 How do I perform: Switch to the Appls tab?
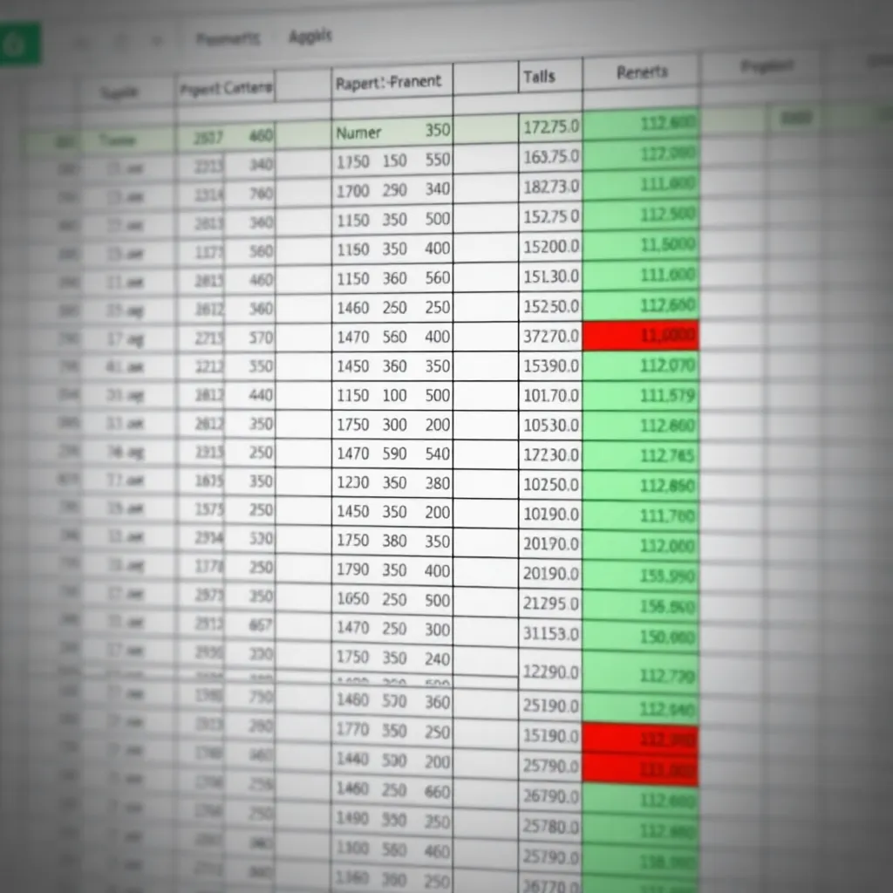click(x=310, y=37)
